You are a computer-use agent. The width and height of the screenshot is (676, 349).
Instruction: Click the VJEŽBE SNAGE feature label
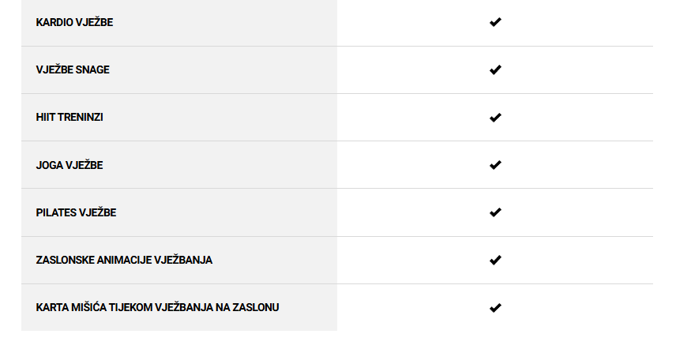pyautogui.click(x=73, y=69)
